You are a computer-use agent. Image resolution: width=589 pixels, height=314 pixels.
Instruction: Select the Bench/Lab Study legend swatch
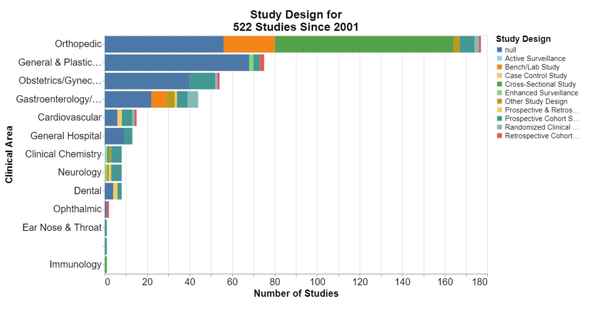point(500,67)
